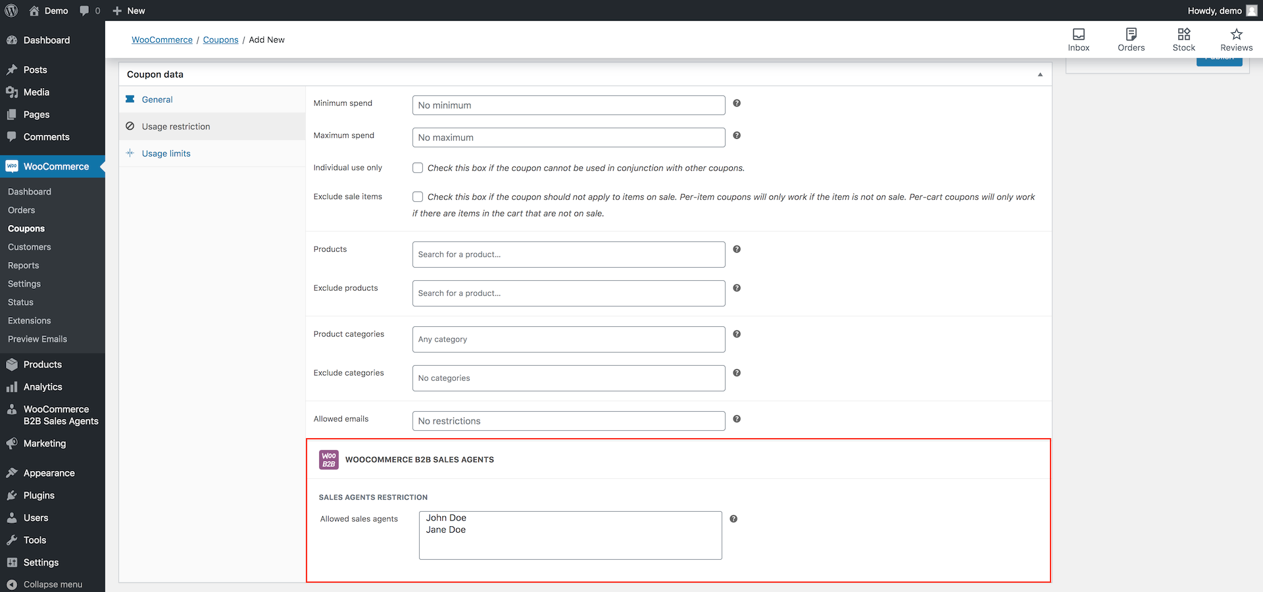Enable Individual use only
Screen dimensions: 1263x592
point(418,168)
